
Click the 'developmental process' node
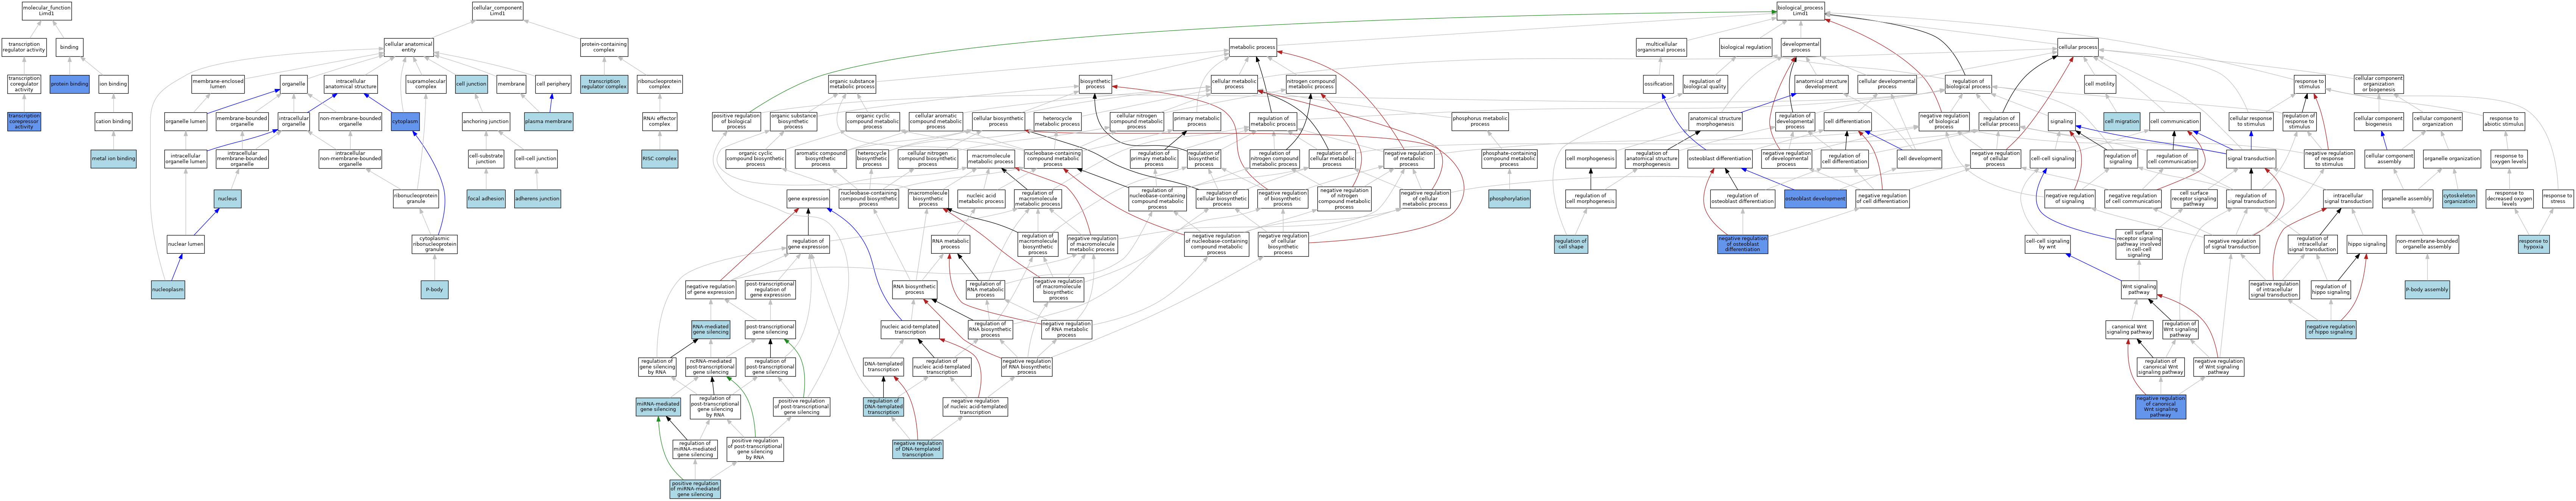(x=1800, y=47)
